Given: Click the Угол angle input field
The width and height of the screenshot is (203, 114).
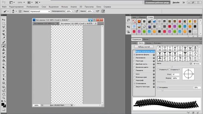Looking at the screenshot, I should click(x=176, y=74).
